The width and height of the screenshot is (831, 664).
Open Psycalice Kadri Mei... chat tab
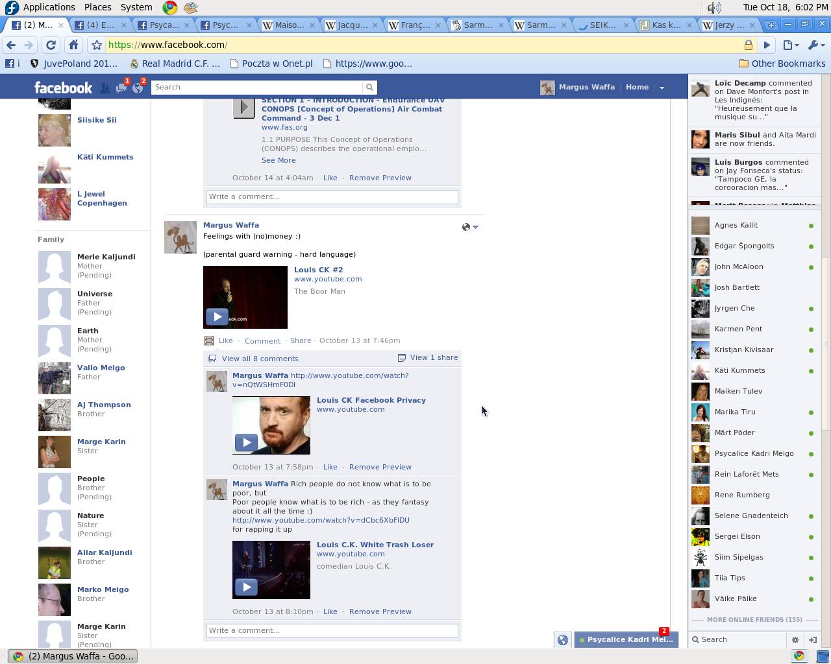click(626, 639)
